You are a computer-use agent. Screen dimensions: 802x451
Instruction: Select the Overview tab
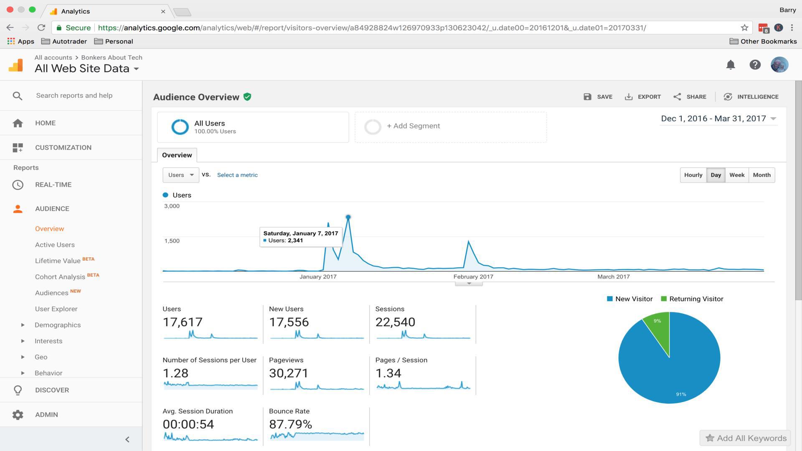[x=177, y=155]
